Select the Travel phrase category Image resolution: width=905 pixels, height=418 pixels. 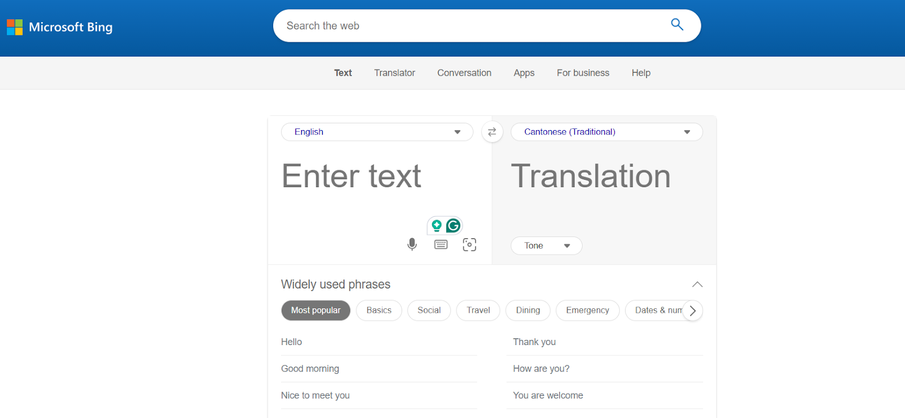click(x=479, y=311)
